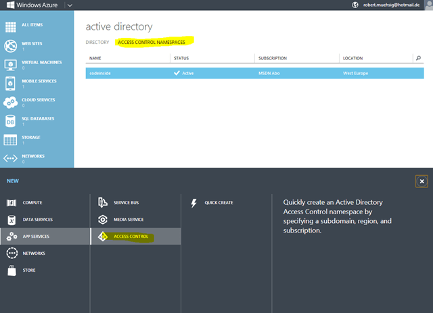Choose Data Services in New menu
This screenshot has height=313, width=433.
(38, 220)
